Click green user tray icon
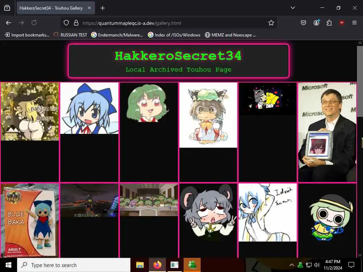Screen dimensions: 363x272 pyautogui.click(x=300, y=265)
